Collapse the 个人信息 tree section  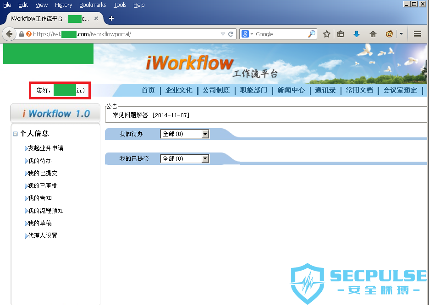coord(15,134)
